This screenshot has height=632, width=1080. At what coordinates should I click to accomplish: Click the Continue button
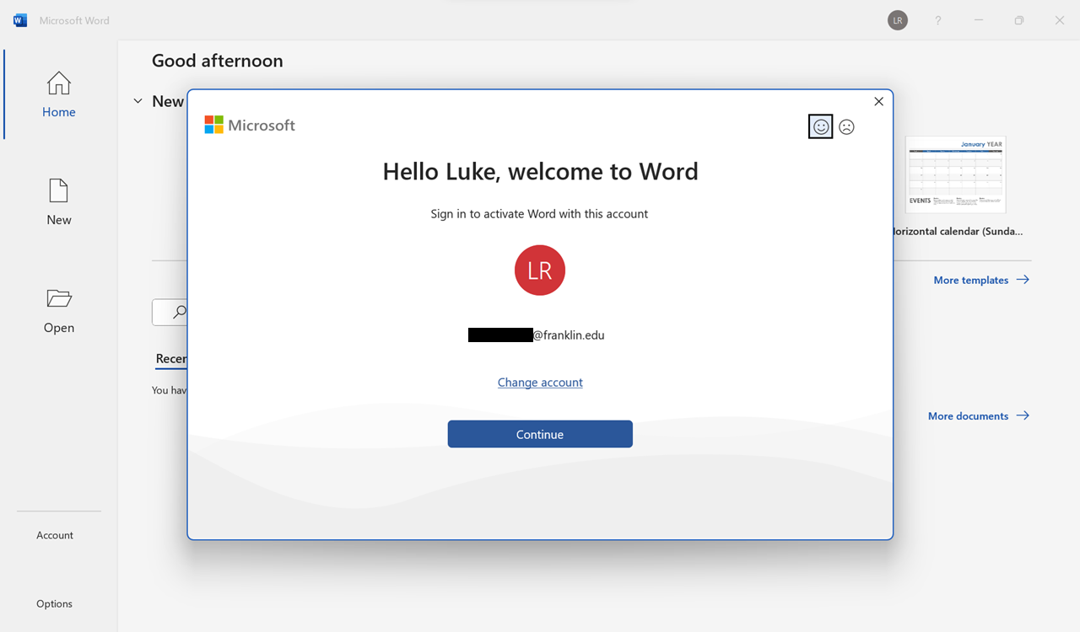point(540,434)
